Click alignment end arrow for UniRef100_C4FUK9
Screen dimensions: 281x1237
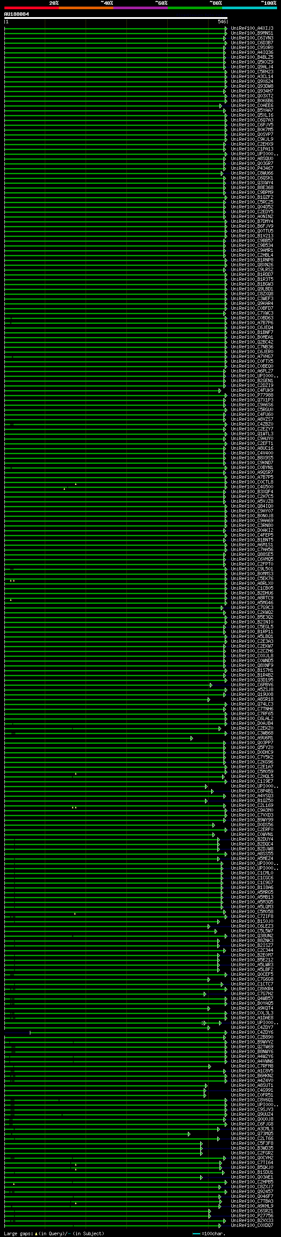[220, 391]
